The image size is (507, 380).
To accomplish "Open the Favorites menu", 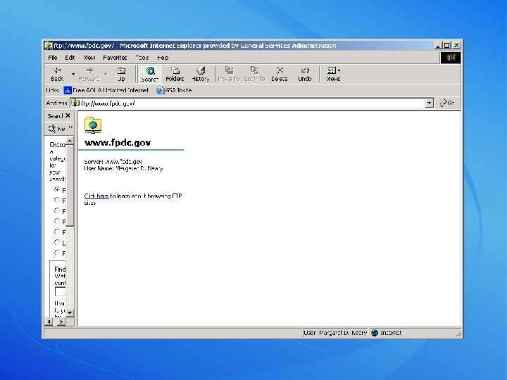I will (115, 58).
